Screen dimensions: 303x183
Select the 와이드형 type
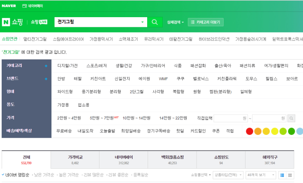pyautogui.click(x=65, y=92)
